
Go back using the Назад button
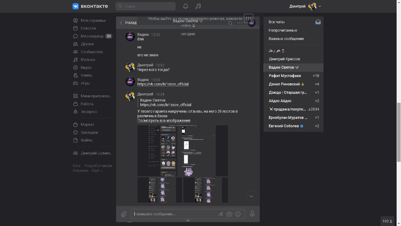pos(128,23)
